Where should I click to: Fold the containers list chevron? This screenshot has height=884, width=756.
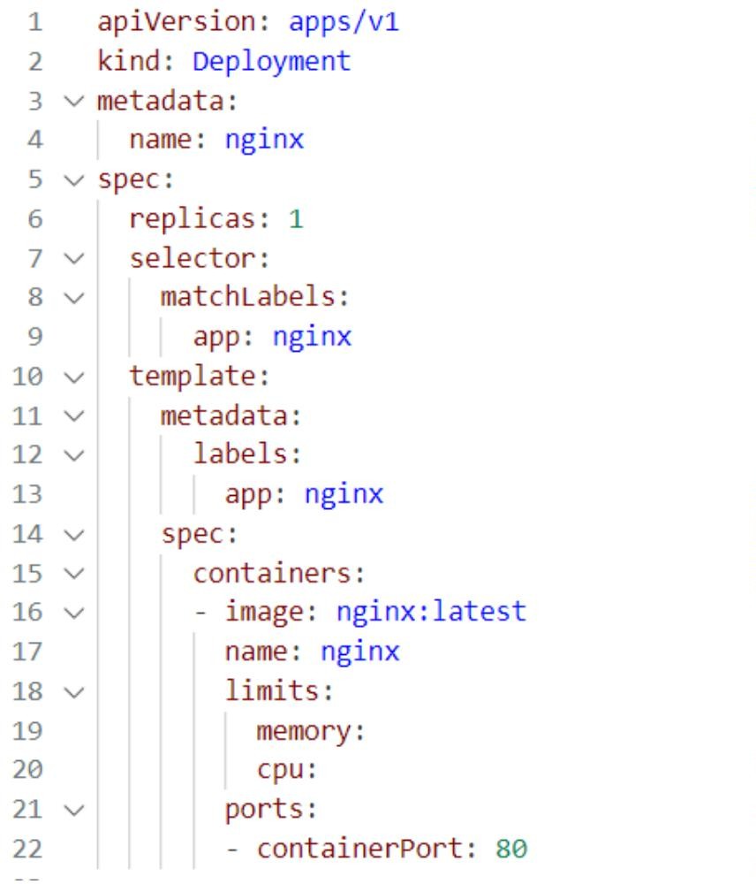(x=74, y=574)
